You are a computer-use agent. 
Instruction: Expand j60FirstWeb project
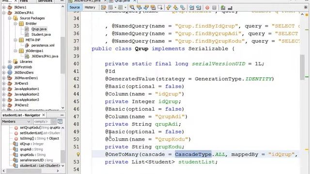[4, 67]
